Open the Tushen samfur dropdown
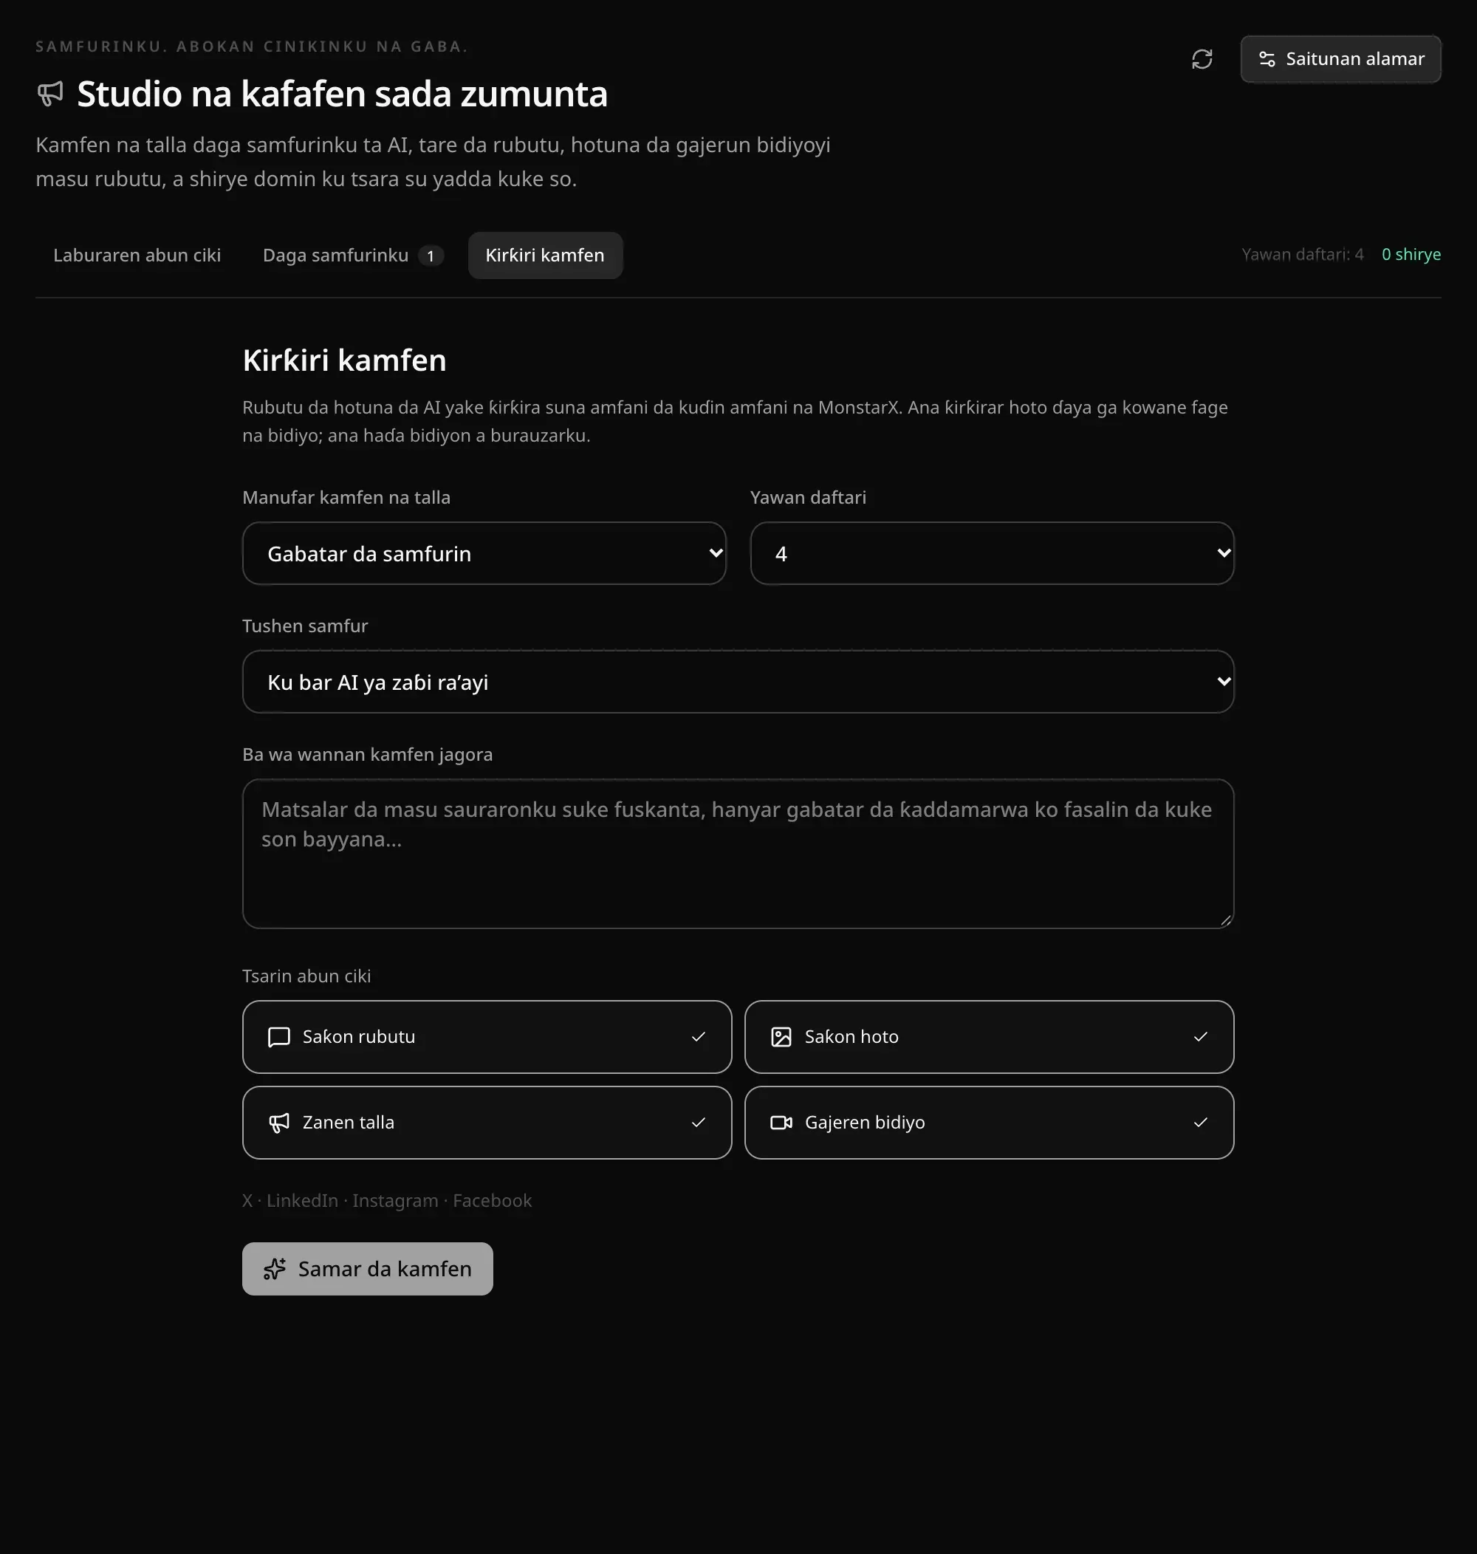Viewport: 1477px width, 1554px height. [738, 682]
